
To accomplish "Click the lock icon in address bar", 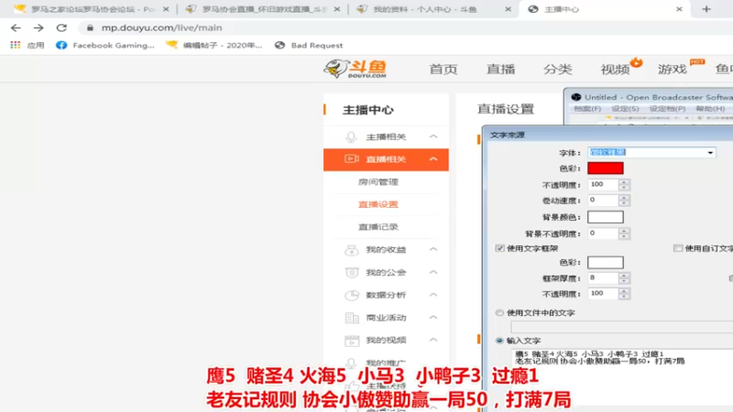I will [90, 28].
